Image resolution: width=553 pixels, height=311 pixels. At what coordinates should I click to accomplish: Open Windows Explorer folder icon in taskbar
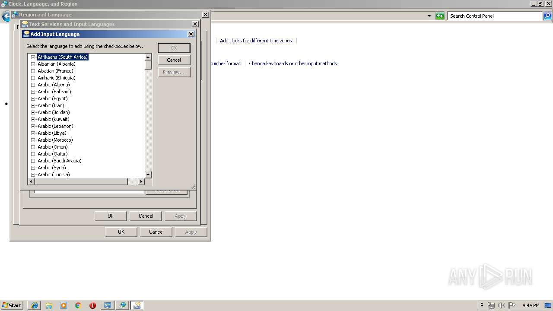click(x=49, y=305)
